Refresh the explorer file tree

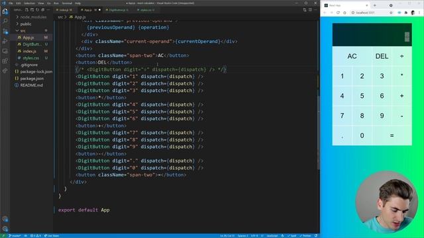coord(37,10)
